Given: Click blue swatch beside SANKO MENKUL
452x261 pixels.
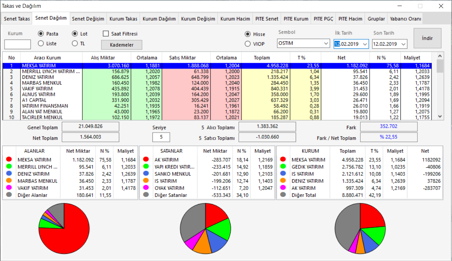Looking at the screenshot, I should tap(146, 174).
